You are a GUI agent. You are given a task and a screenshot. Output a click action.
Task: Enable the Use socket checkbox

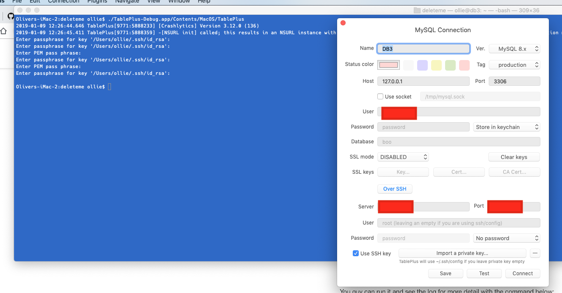pyautogui.click(x=380, y=96)
